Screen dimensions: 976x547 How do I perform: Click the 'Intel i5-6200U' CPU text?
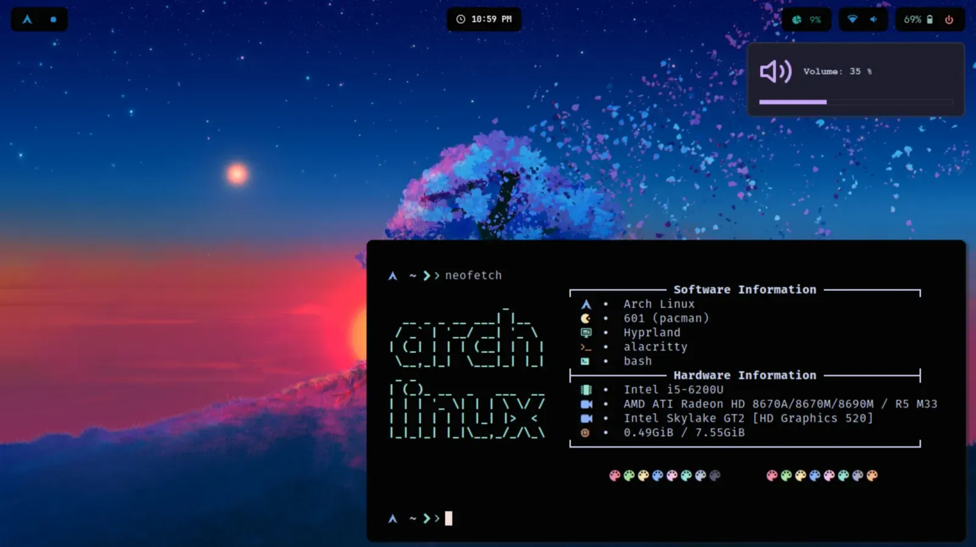click(x=673, y=390)
